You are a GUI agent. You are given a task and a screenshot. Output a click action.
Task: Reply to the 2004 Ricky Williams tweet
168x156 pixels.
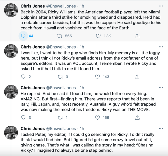(23, 36)
